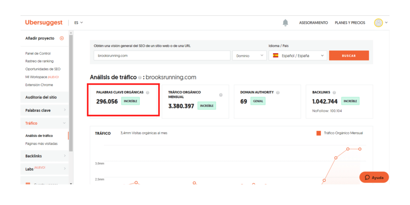Click the sidebar vertical scrollbar
Screen dimensions: 410x205
[x=70, y=93]
